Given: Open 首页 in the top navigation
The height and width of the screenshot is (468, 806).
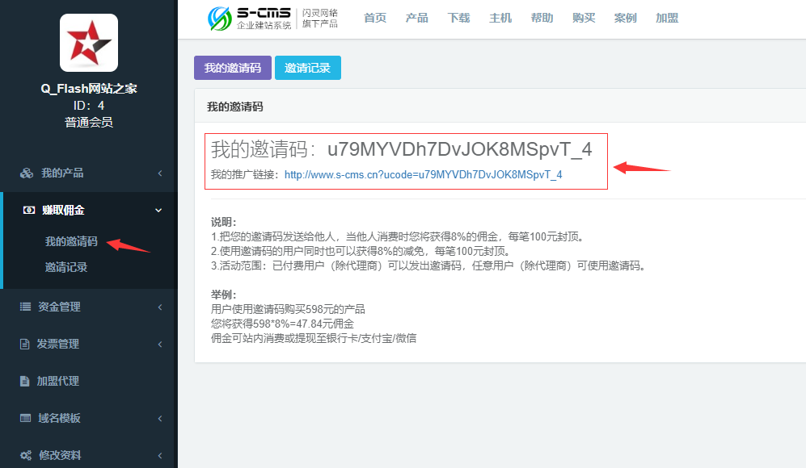Looking at the screenshot, I should [374, 18].
